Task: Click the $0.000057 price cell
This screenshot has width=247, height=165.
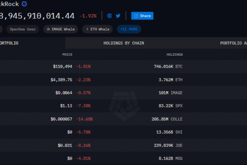Action: pos(61,119)
